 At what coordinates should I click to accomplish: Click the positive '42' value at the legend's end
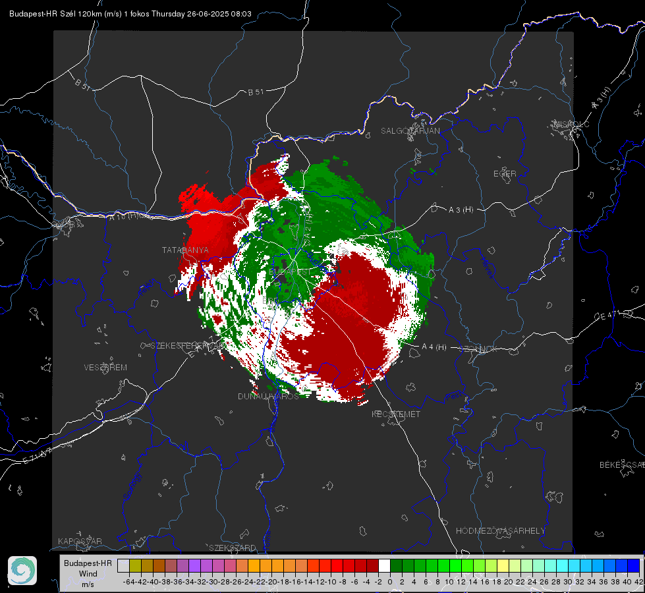[x=638, y=582]
